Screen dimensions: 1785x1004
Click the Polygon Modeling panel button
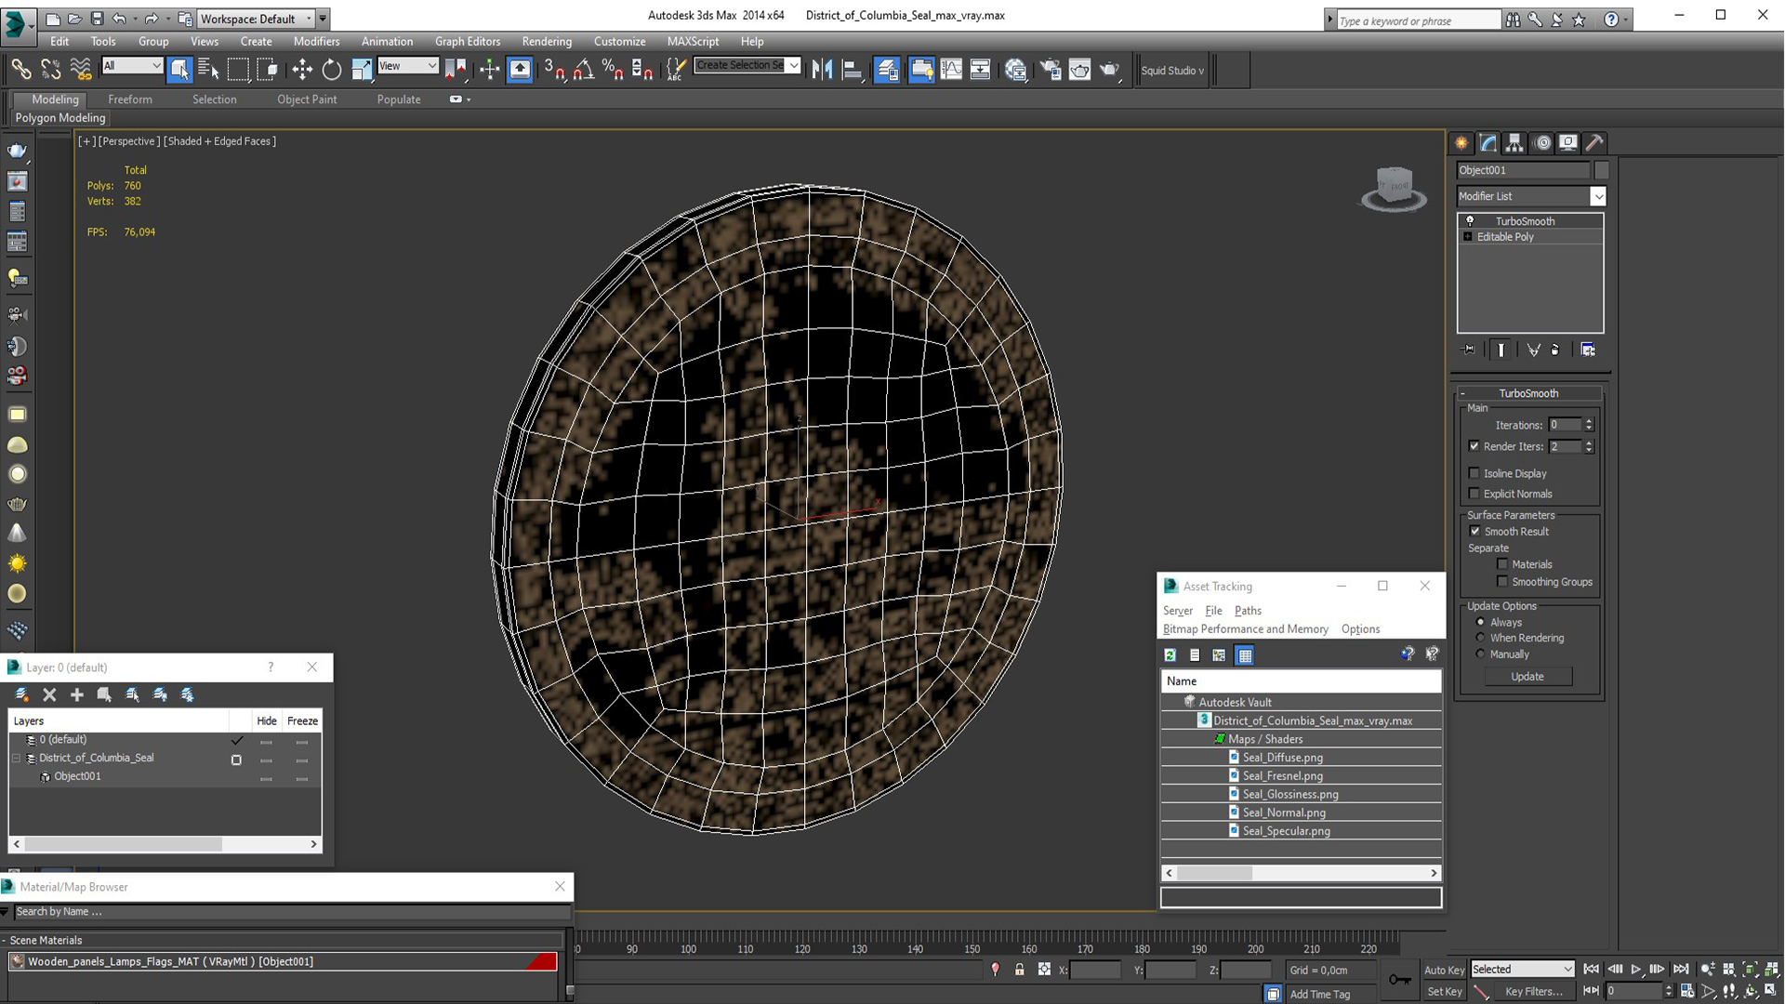(60, 118)
